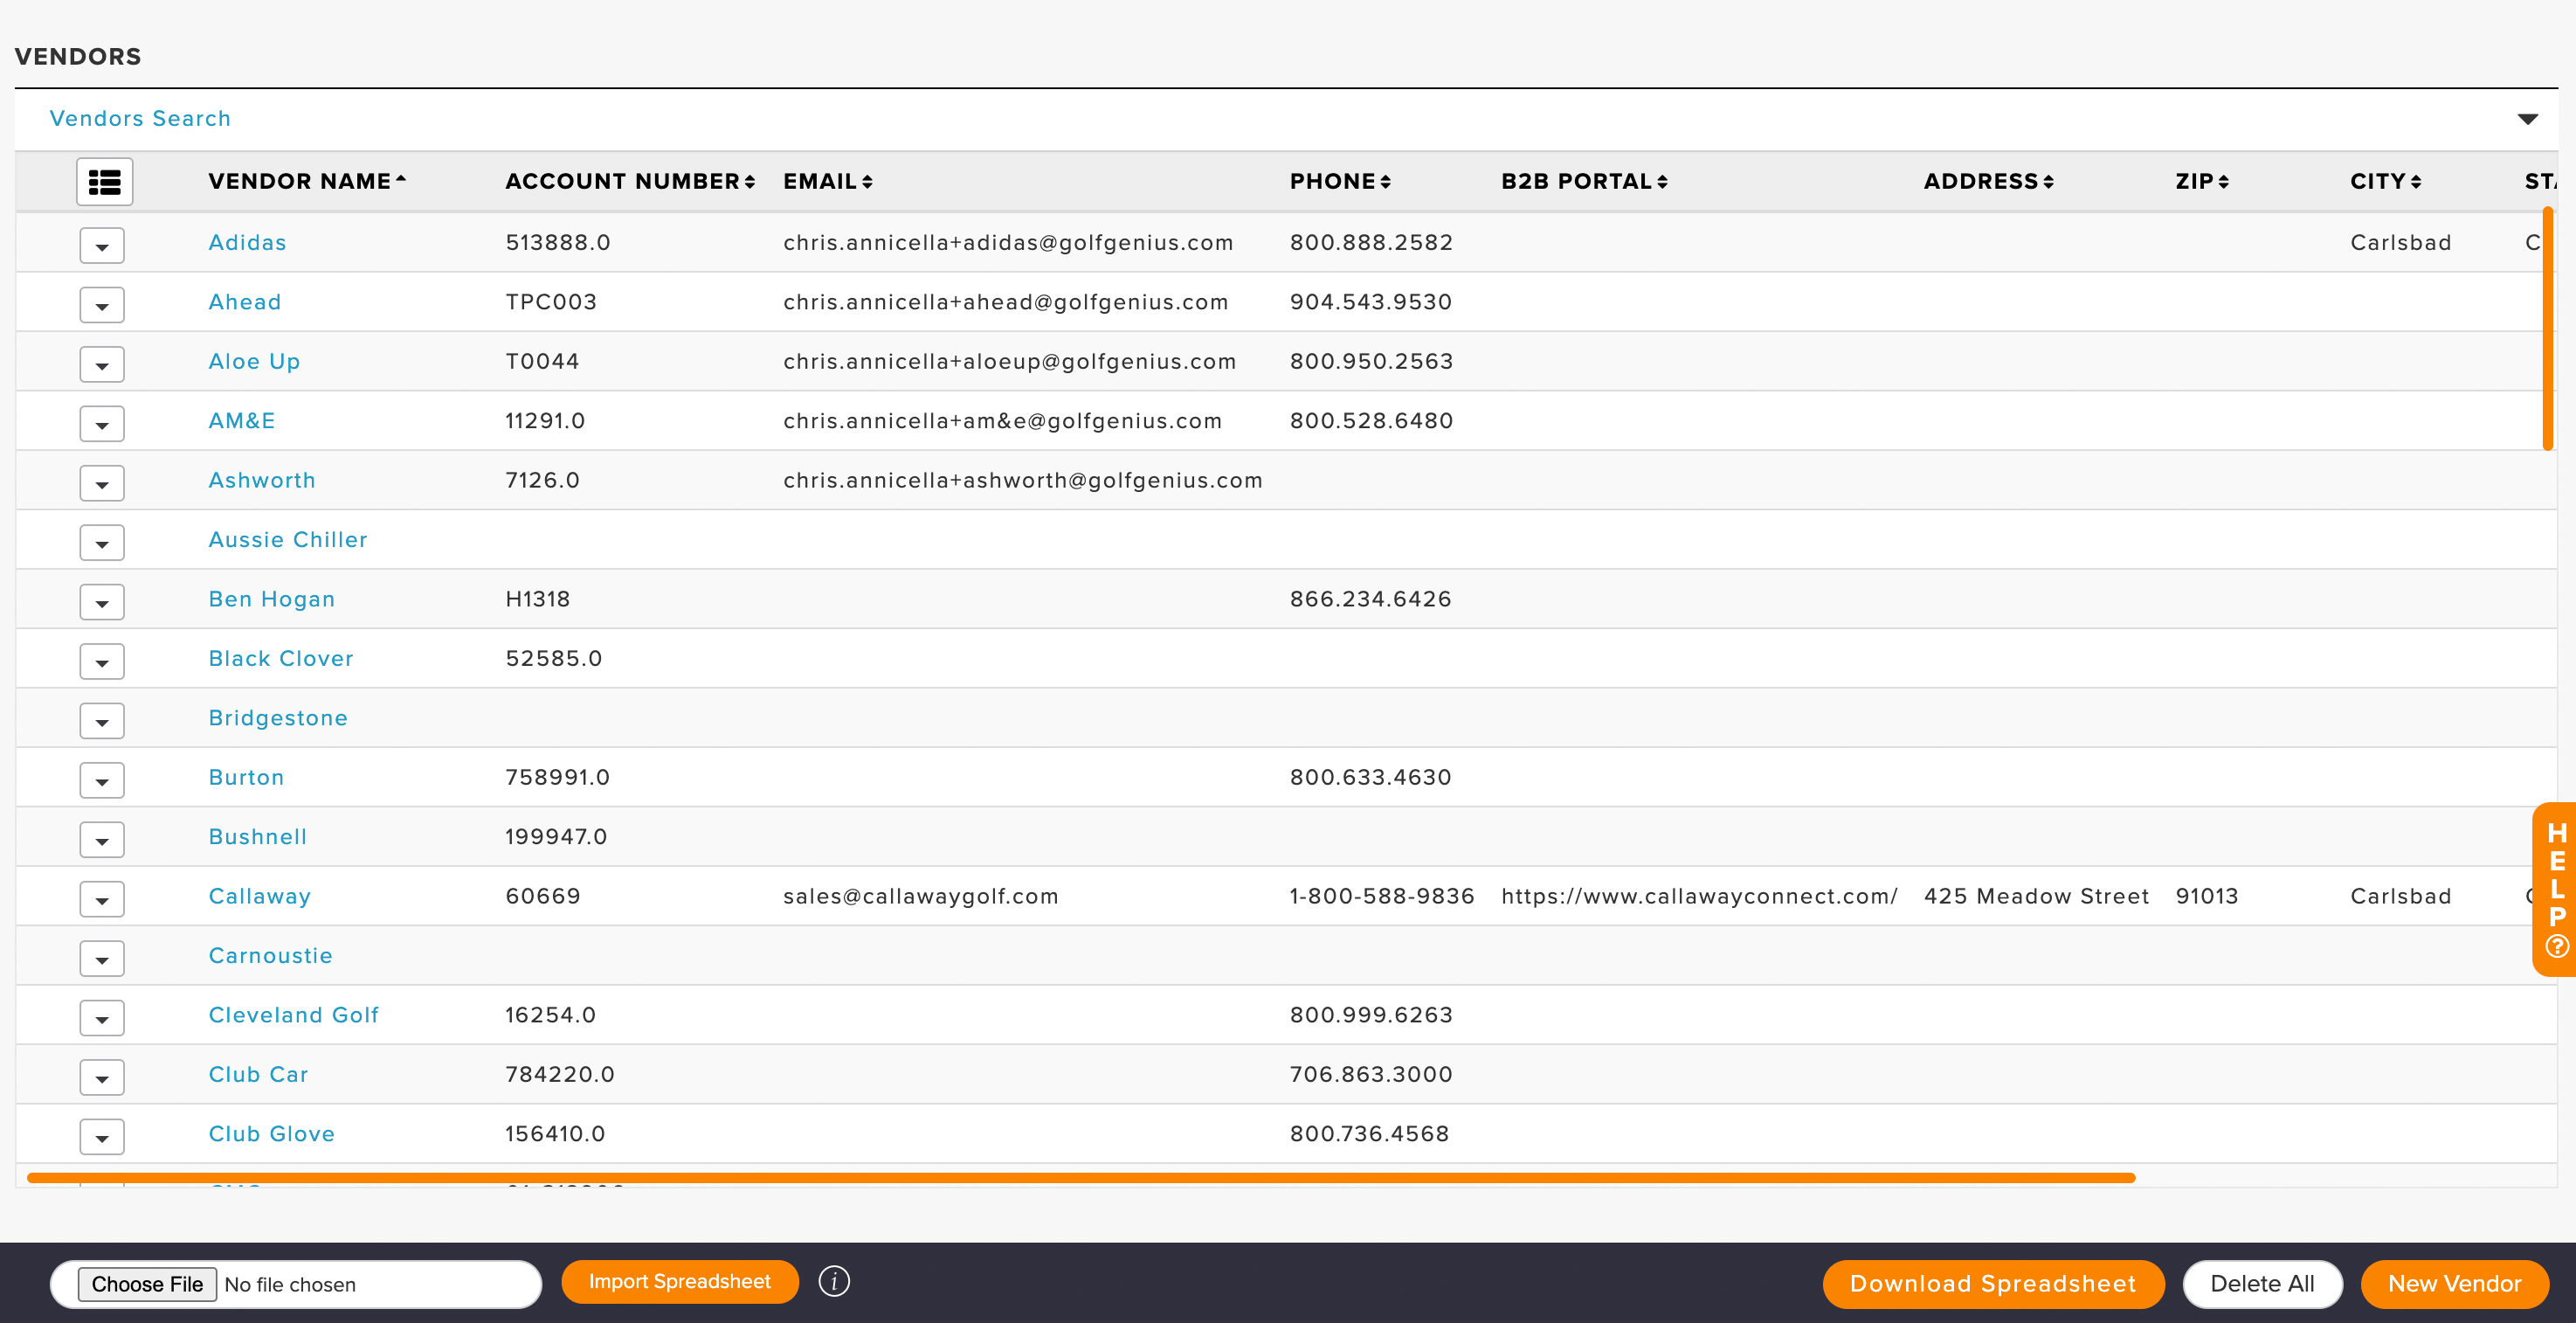Open the Black Clover vendor link
The width and height of the screenshot is (2576, 1323).
(281, 658)
